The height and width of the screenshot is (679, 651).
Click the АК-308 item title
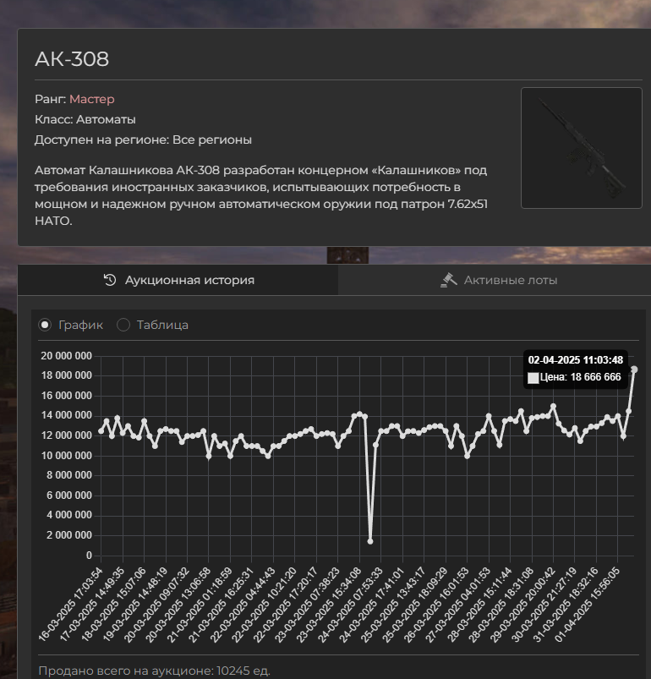pos(72,59)
